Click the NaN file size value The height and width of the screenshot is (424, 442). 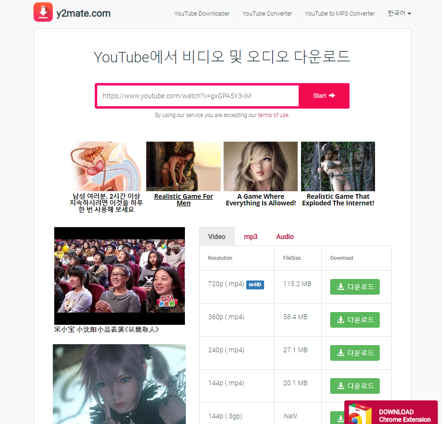(x=290, y=416)
